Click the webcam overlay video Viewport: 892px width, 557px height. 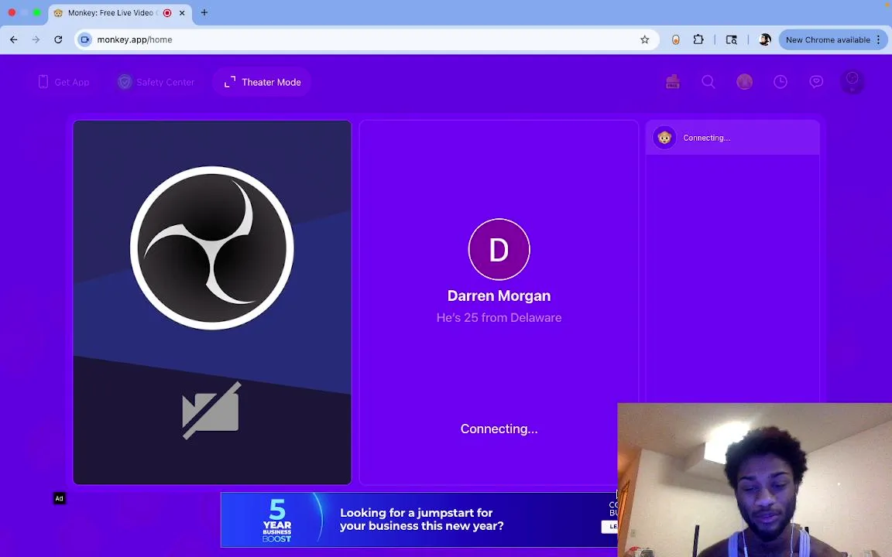tap(754, 480)
